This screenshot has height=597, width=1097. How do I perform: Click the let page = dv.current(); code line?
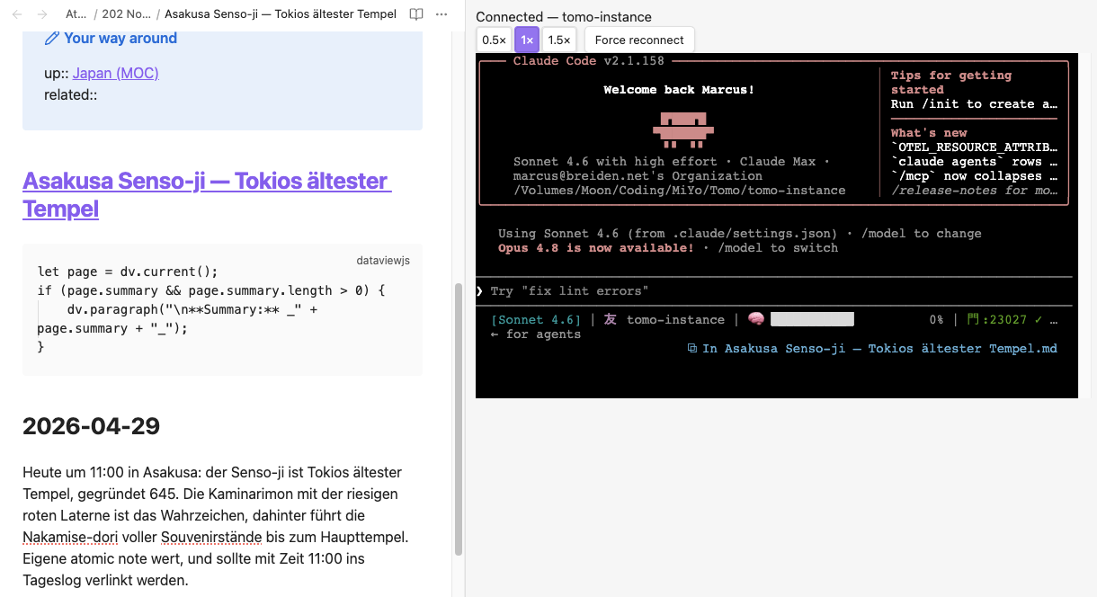128,272
